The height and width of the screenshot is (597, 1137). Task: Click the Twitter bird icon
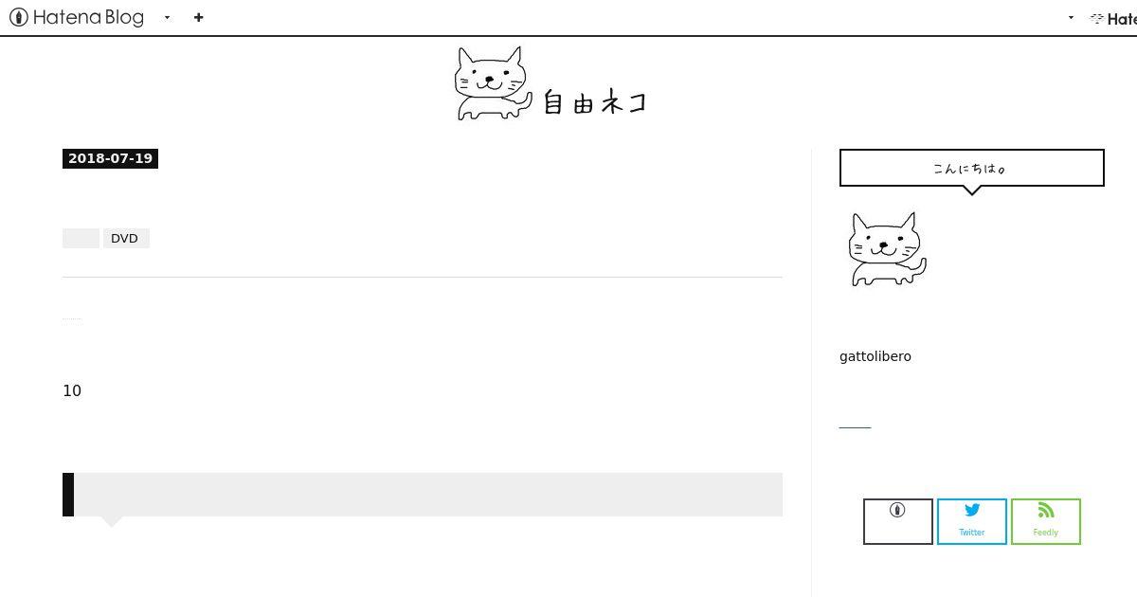(972, 510)
